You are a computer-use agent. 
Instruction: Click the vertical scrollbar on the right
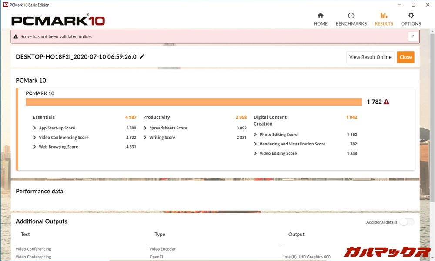click(x=432, y=130)
